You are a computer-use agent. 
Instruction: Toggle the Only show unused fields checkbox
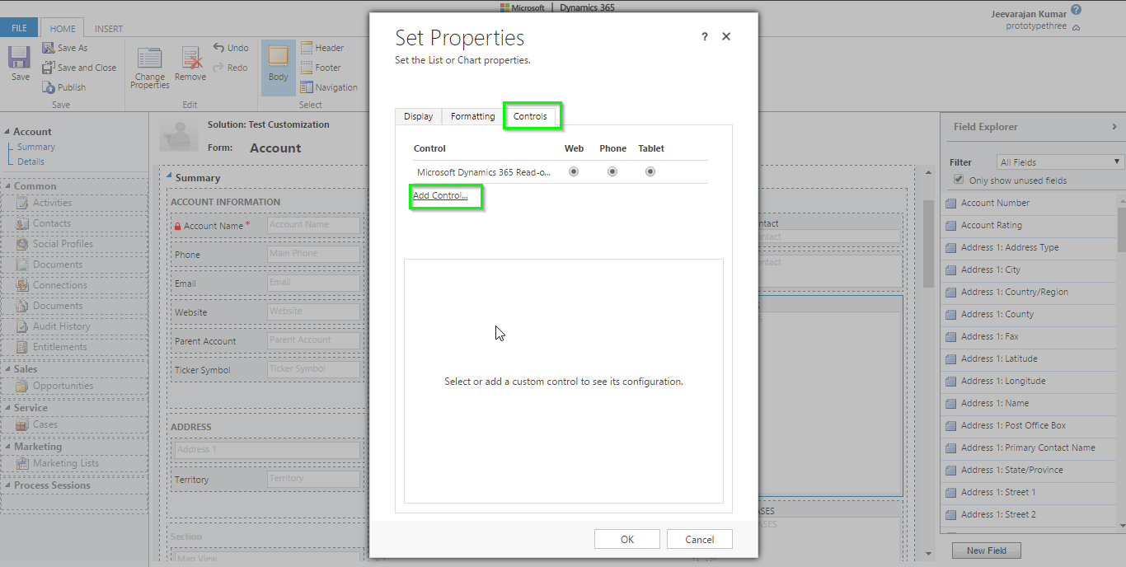pyautogui.click(x=958, y=180)
